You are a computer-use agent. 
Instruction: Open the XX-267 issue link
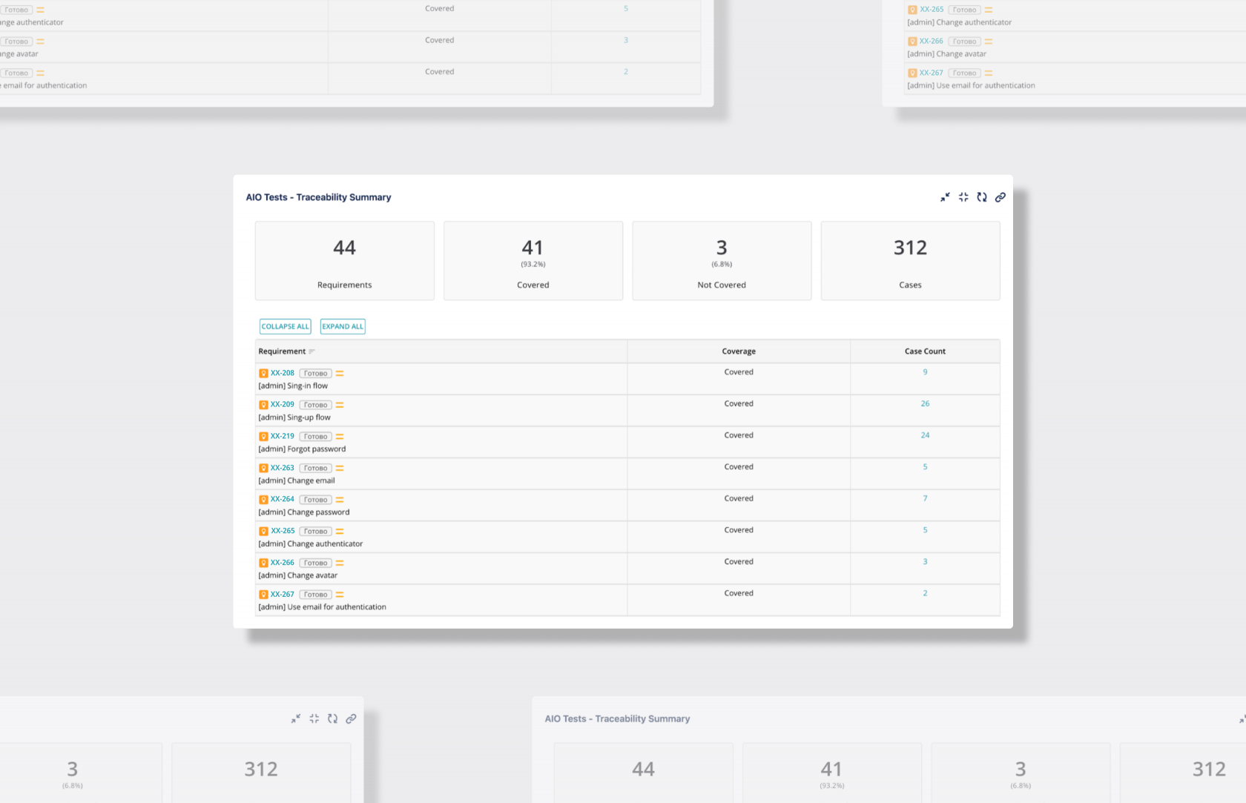coord(283,595)
